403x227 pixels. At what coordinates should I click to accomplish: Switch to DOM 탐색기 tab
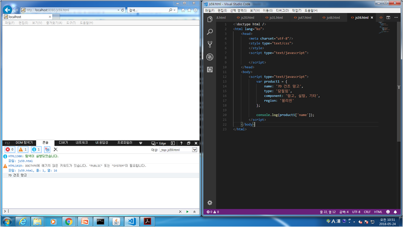click(x=24, y=143)
